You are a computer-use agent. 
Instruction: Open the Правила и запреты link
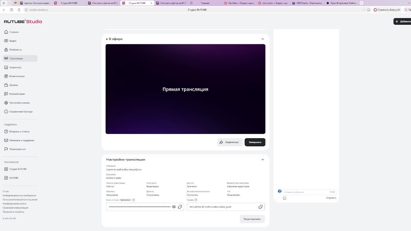pos(13,212)
